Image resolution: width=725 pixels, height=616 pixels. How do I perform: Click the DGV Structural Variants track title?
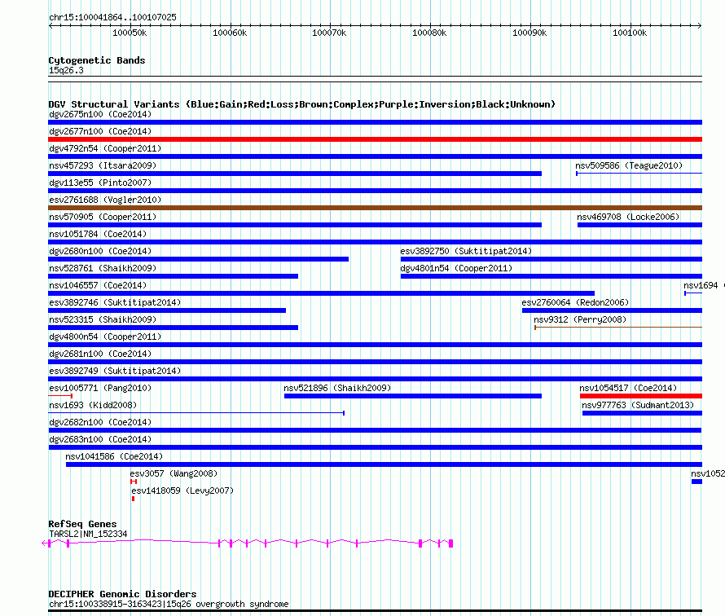click(x=302, y=104)
